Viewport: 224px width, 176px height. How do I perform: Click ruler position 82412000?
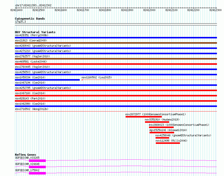click(x=149, y=10)
